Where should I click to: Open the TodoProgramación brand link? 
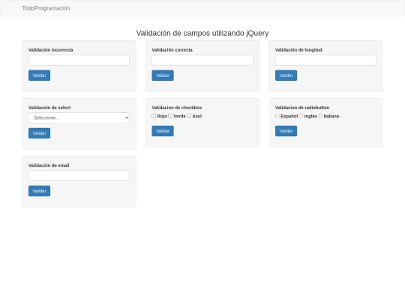click(x=46, y=8)
